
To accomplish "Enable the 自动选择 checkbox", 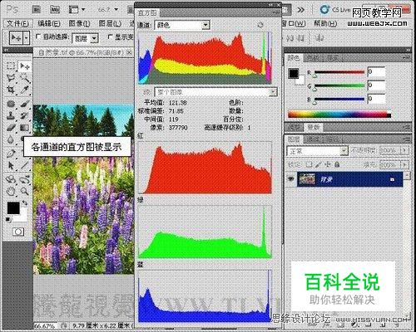I will point(38,37).
